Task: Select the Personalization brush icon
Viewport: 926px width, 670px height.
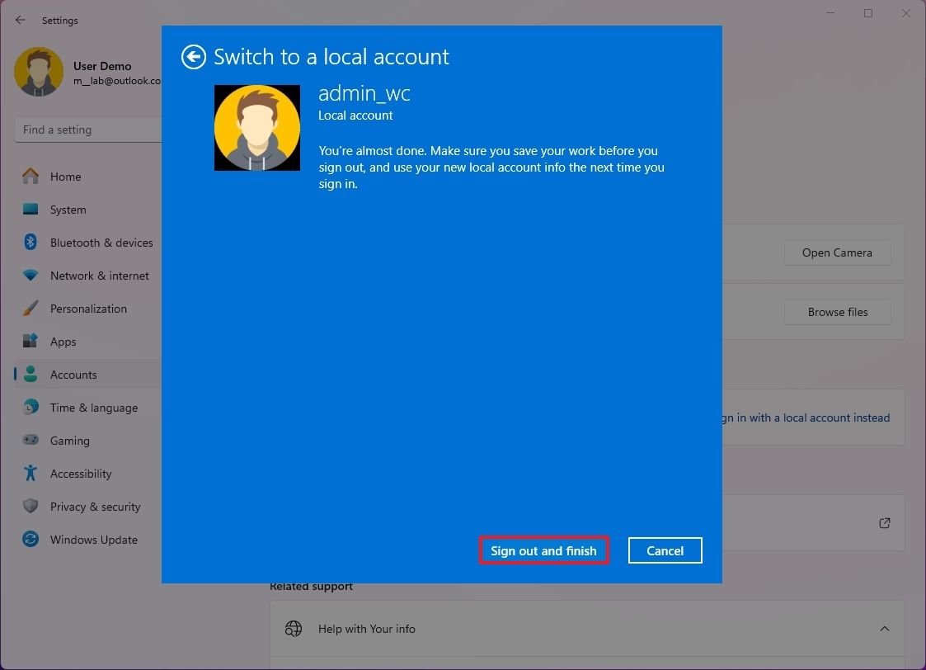Action: pos(30,309)
